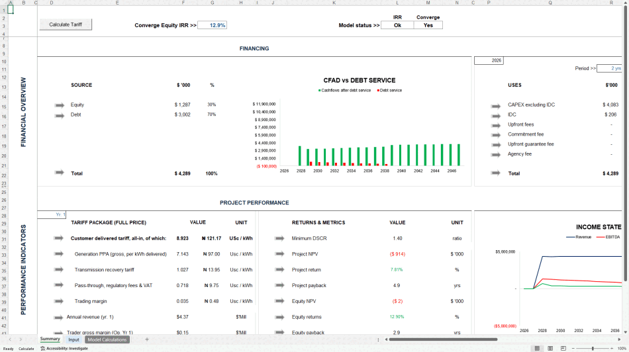Switch to the Input sheet tab
The height and width of the screenshot is (352, 629).
pos(73,339)
